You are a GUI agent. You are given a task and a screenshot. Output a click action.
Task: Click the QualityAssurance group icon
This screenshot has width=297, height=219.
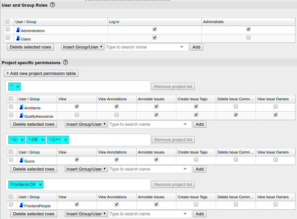pos(22,115)
